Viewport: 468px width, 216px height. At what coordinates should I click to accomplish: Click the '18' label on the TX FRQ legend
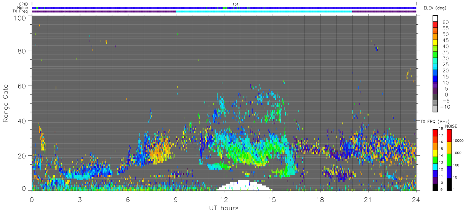441,129
